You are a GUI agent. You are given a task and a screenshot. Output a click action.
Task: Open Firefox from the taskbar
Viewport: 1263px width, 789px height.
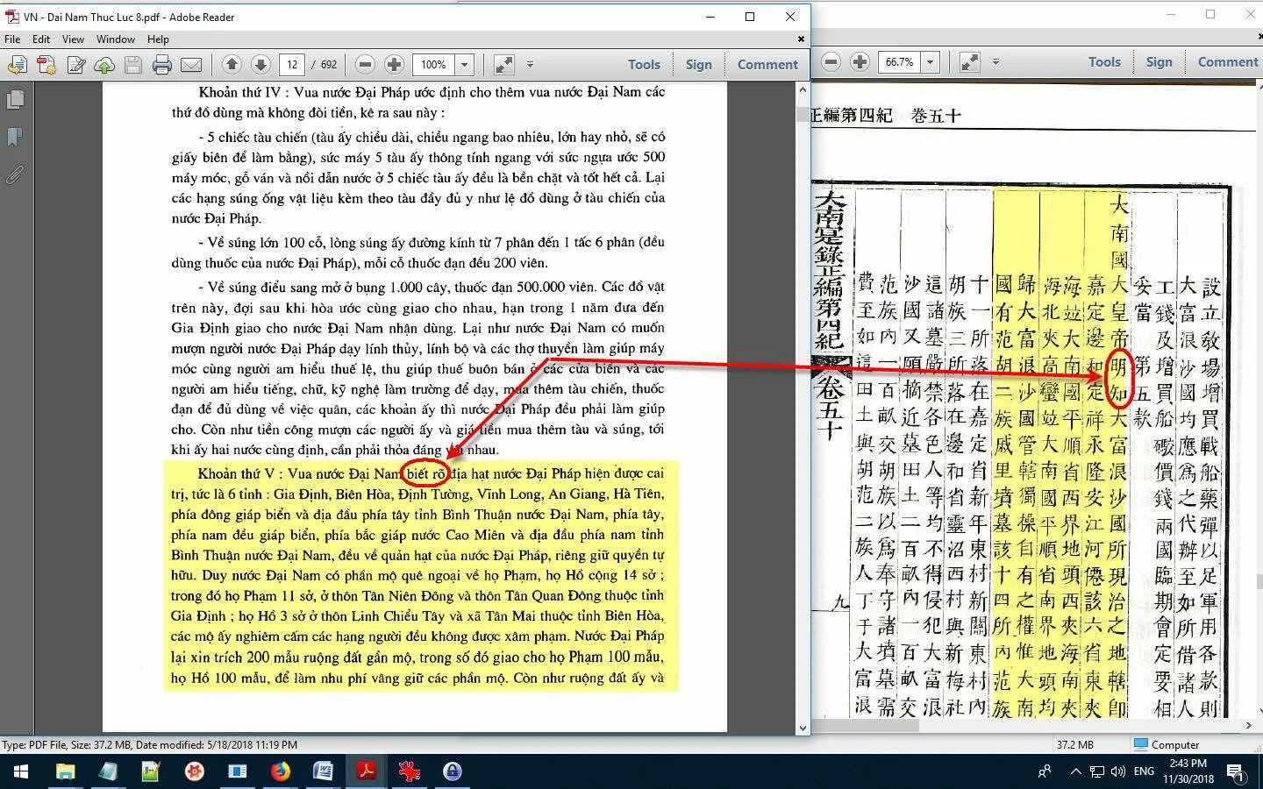280,771
